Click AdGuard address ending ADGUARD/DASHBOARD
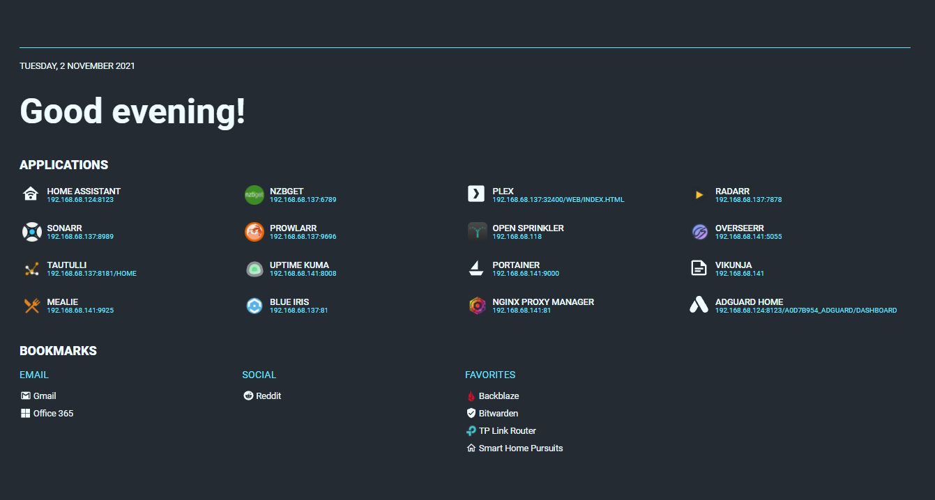The image size is (935, 500). point(806,311)
